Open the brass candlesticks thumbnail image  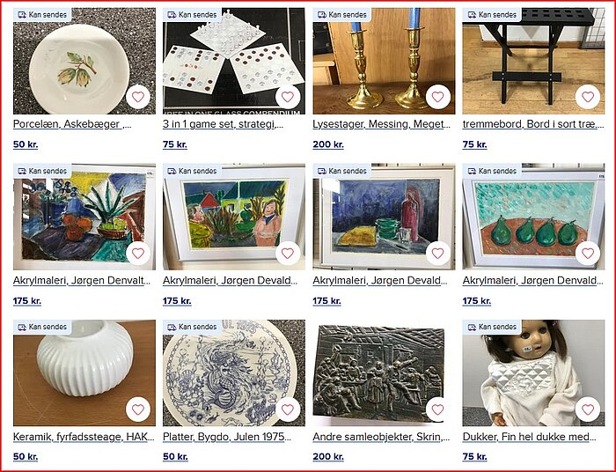(x=384, y=61)
